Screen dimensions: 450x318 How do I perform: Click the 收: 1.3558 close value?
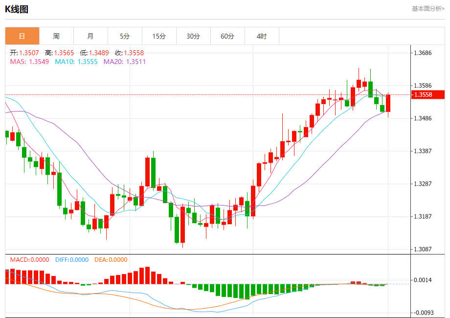pos(130,53)
